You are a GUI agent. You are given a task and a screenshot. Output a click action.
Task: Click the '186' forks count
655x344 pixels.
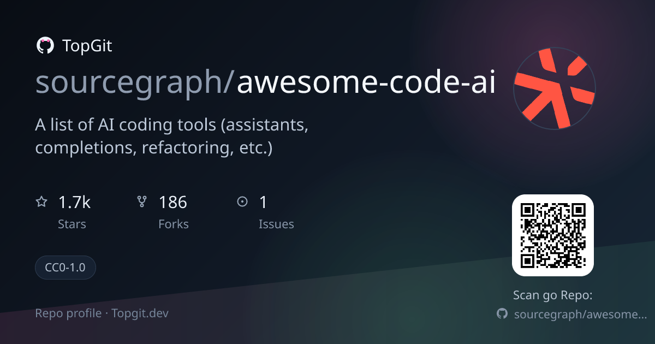coord(172,203)
